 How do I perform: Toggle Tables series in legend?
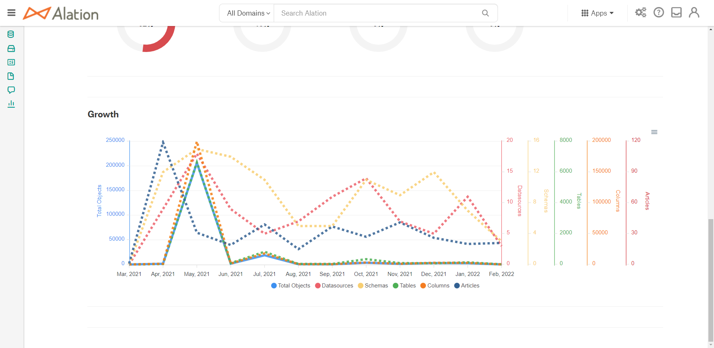coord(404,286)
